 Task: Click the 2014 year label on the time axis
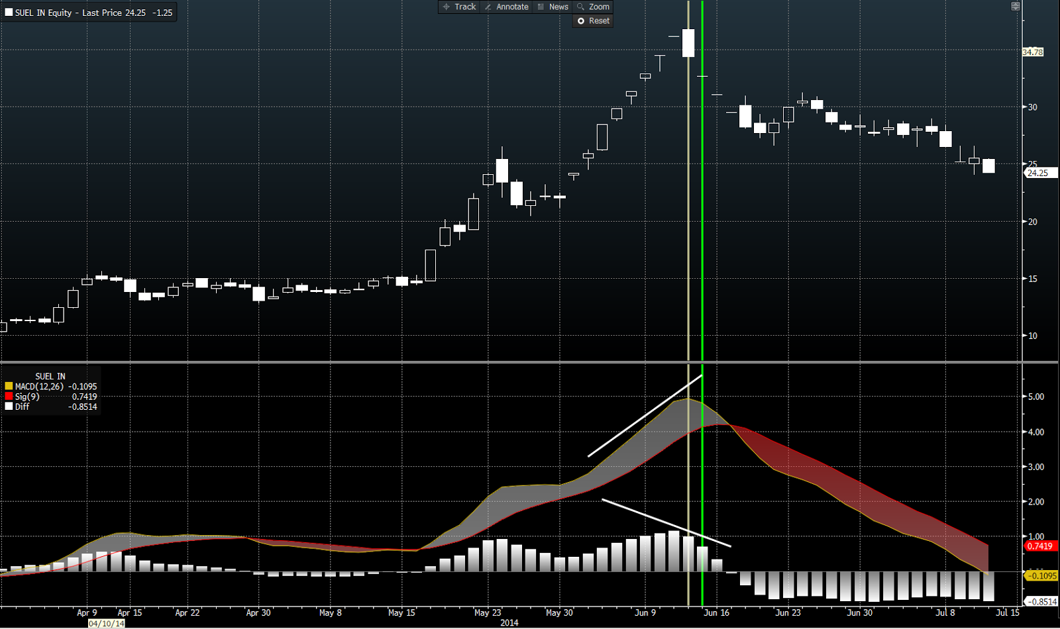[509, 623]
